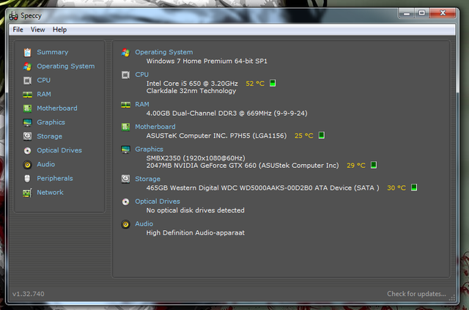Select Peripherals in the sidebar
The width and height of the screenshot is (469, 310).
tap(55, 178)
